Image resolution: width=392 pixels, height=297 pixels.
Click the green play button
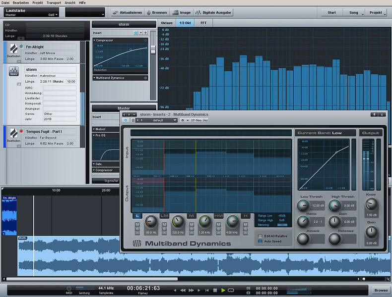point(223,290)
